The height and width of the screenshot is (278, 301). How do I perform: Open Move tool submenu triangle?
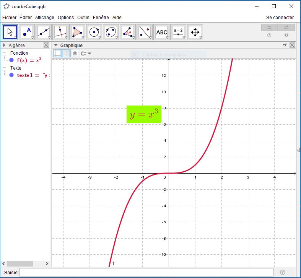point(16,37)
